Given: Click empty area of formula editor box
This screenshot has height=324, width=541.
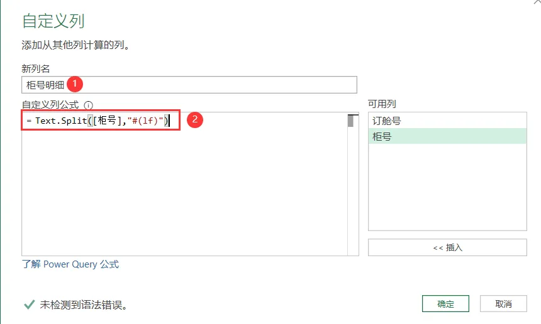Looking at the screenshot, I should (184, 193).
